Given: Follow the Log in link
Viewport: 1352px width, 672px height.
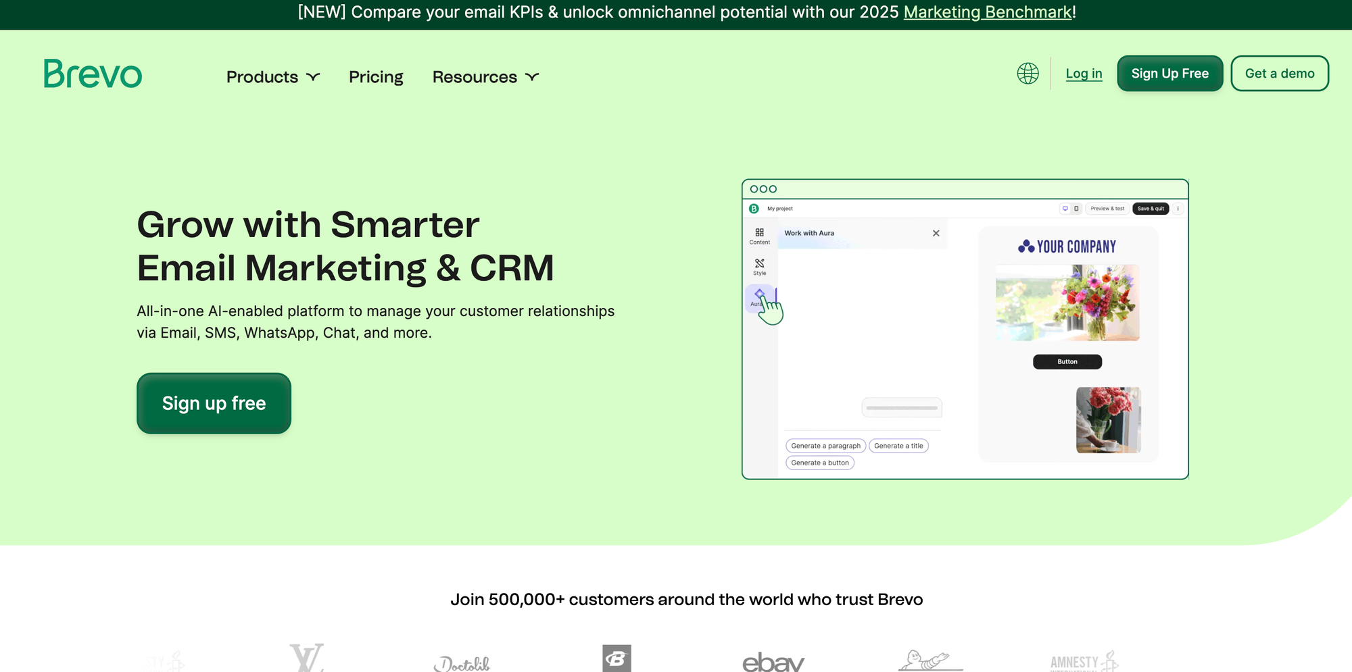Looking at the screenshot, I should click(1084, 74).
